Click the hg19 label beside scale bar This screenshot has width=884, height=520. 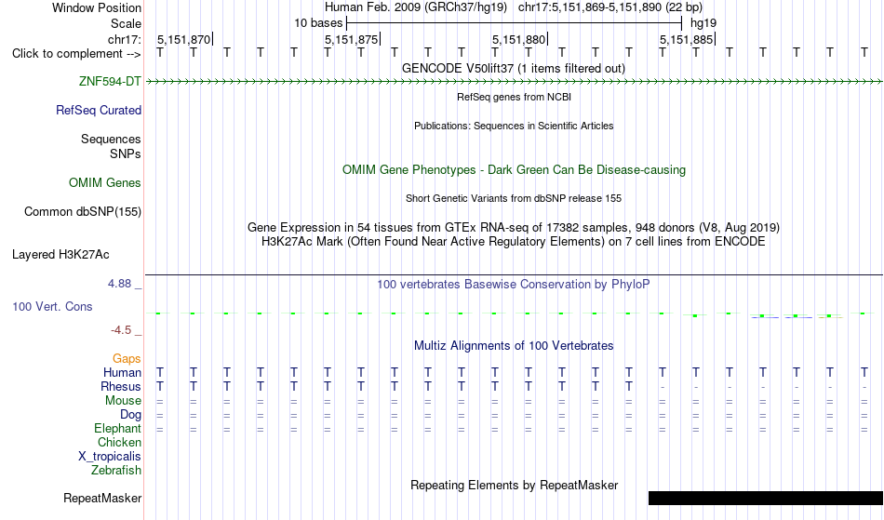click(x=703, y=23)
